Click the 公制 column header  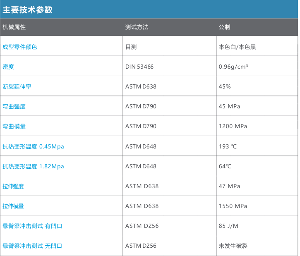point(224,27)
